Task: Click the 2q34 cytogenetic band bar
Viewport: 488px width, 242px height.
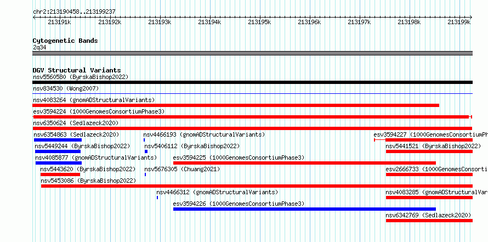Action: pyautogui.click(x=252, y=53)
